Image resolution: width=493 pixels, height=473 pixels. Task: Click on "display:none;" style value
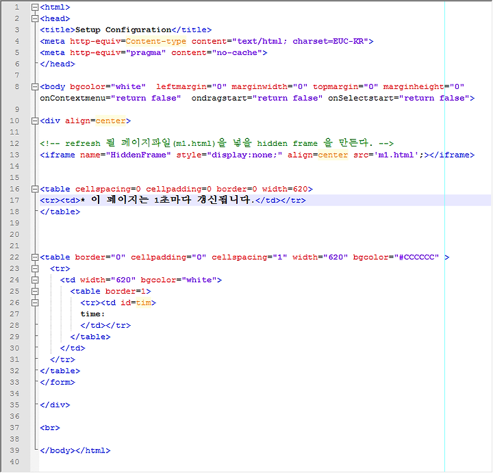pos(244,155)
